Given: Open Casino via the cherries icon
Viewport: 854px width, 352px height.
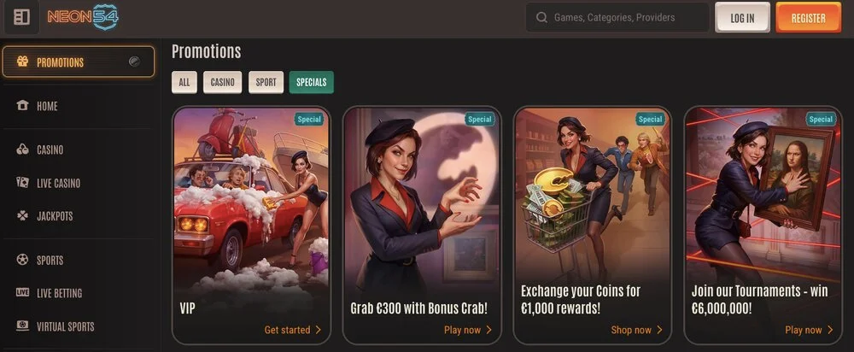Looking at the screenshot, I should pos(22,150).
